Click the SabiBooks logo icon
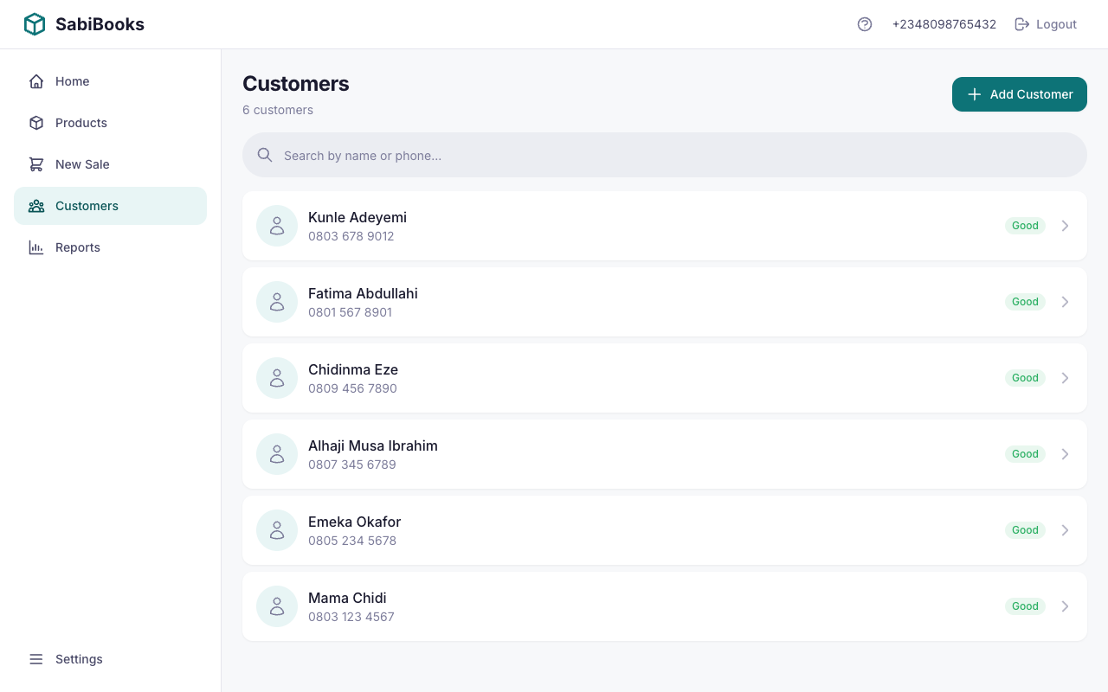The width and height of the screenshot is (1108, 692). (34, 23)
